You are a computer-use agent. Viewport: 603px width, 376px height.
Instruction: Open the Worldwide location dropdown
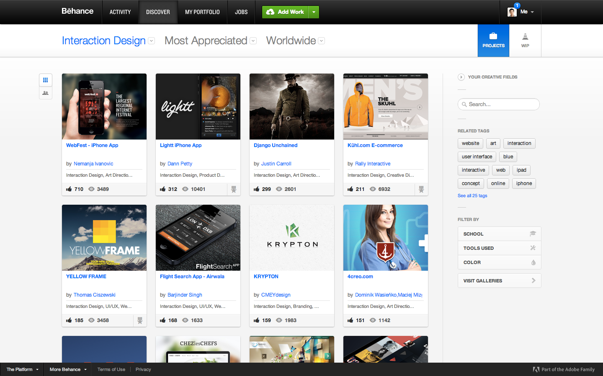pyautogui.click(x=321, y=41)
